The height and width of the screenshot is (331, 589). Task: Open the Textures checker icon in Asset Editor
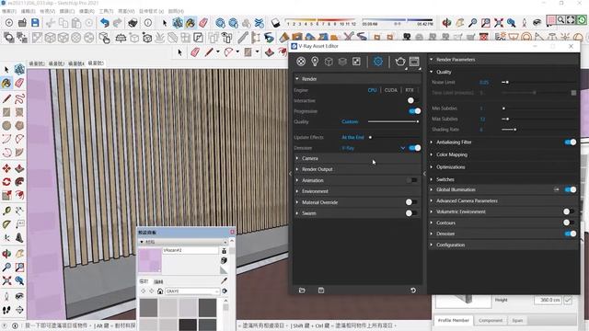tap(356, 62)
